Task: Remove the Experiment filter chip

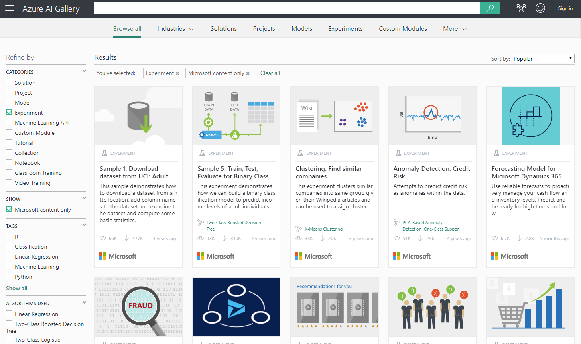Action: (x=178, y=73)
